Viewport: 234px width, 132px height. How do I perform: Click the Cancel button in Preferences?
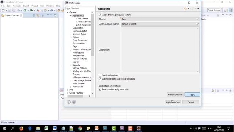(191, 102)
